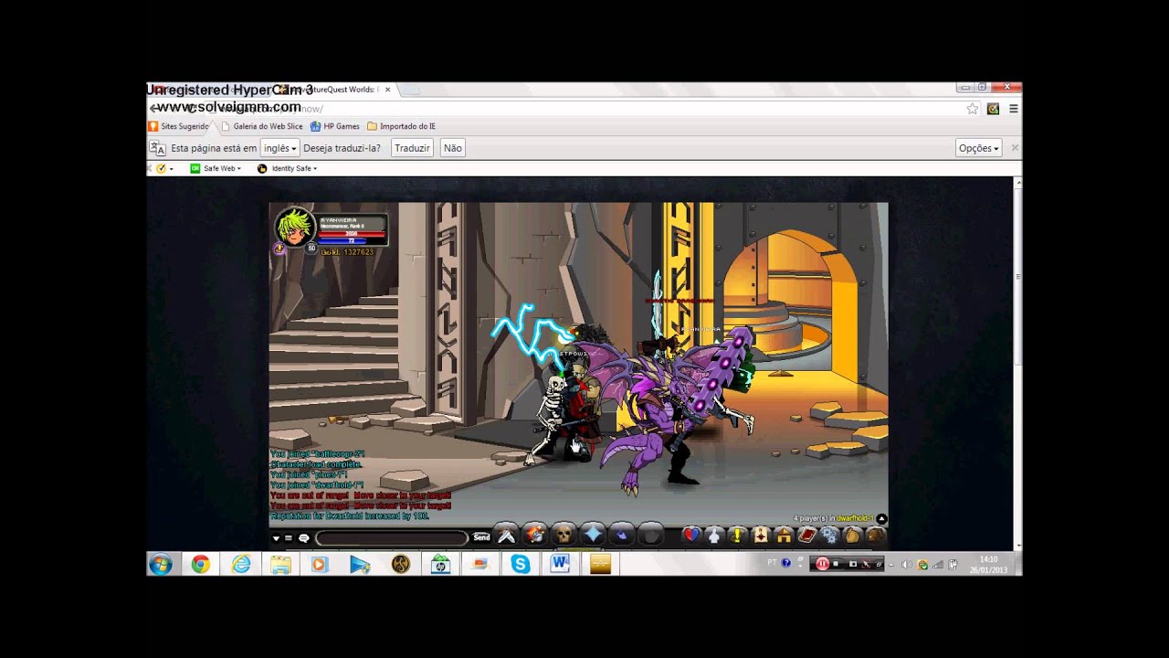Click the chat message input field
1169x658 pixels.
pos(391,538)
